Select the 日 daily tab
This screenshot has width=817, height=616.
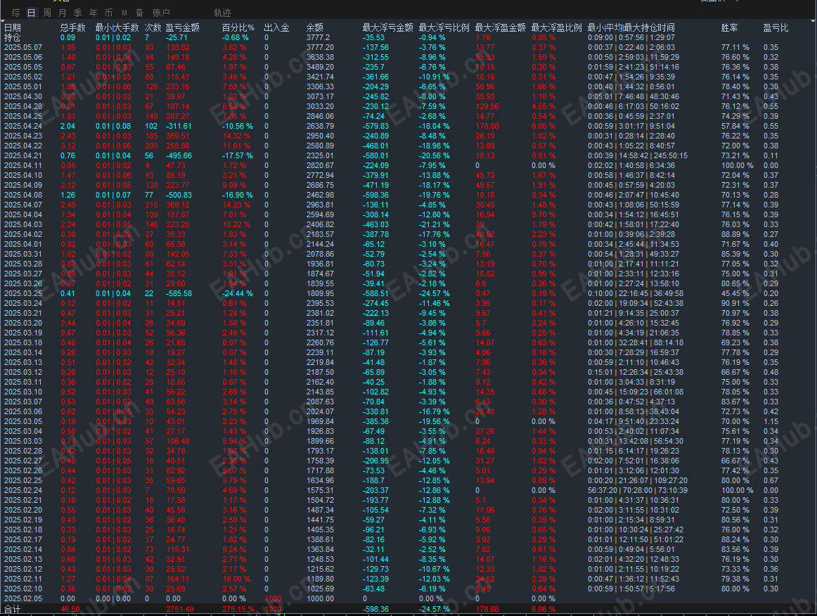point(31,13)
